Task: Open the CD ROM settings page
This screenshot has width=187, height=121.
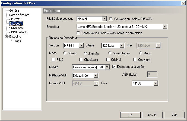Action: [15, 19]
